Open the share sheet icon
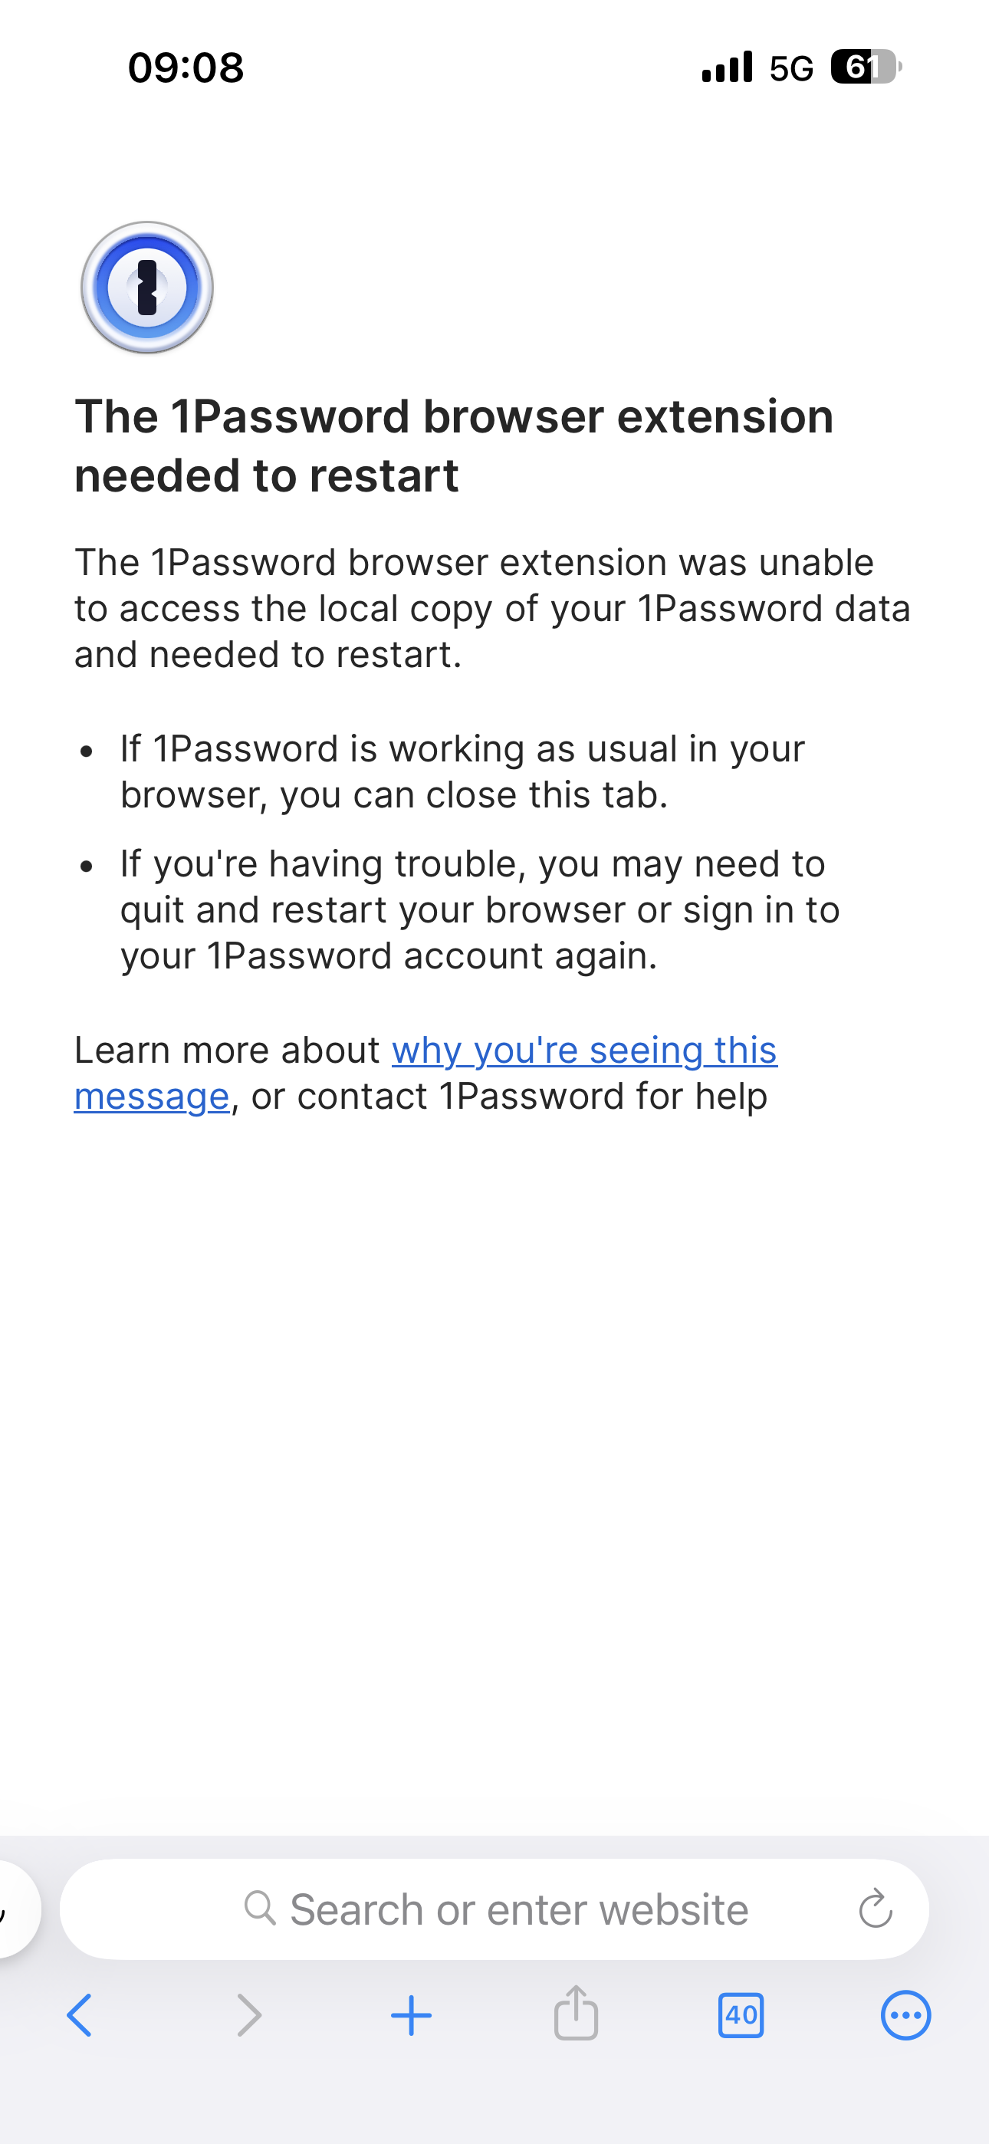Viewport: 989px width, 2144px height. [576, 2014]
